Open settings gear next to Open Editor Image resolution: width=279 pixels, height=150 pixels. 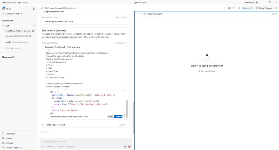tap(257, 3)
